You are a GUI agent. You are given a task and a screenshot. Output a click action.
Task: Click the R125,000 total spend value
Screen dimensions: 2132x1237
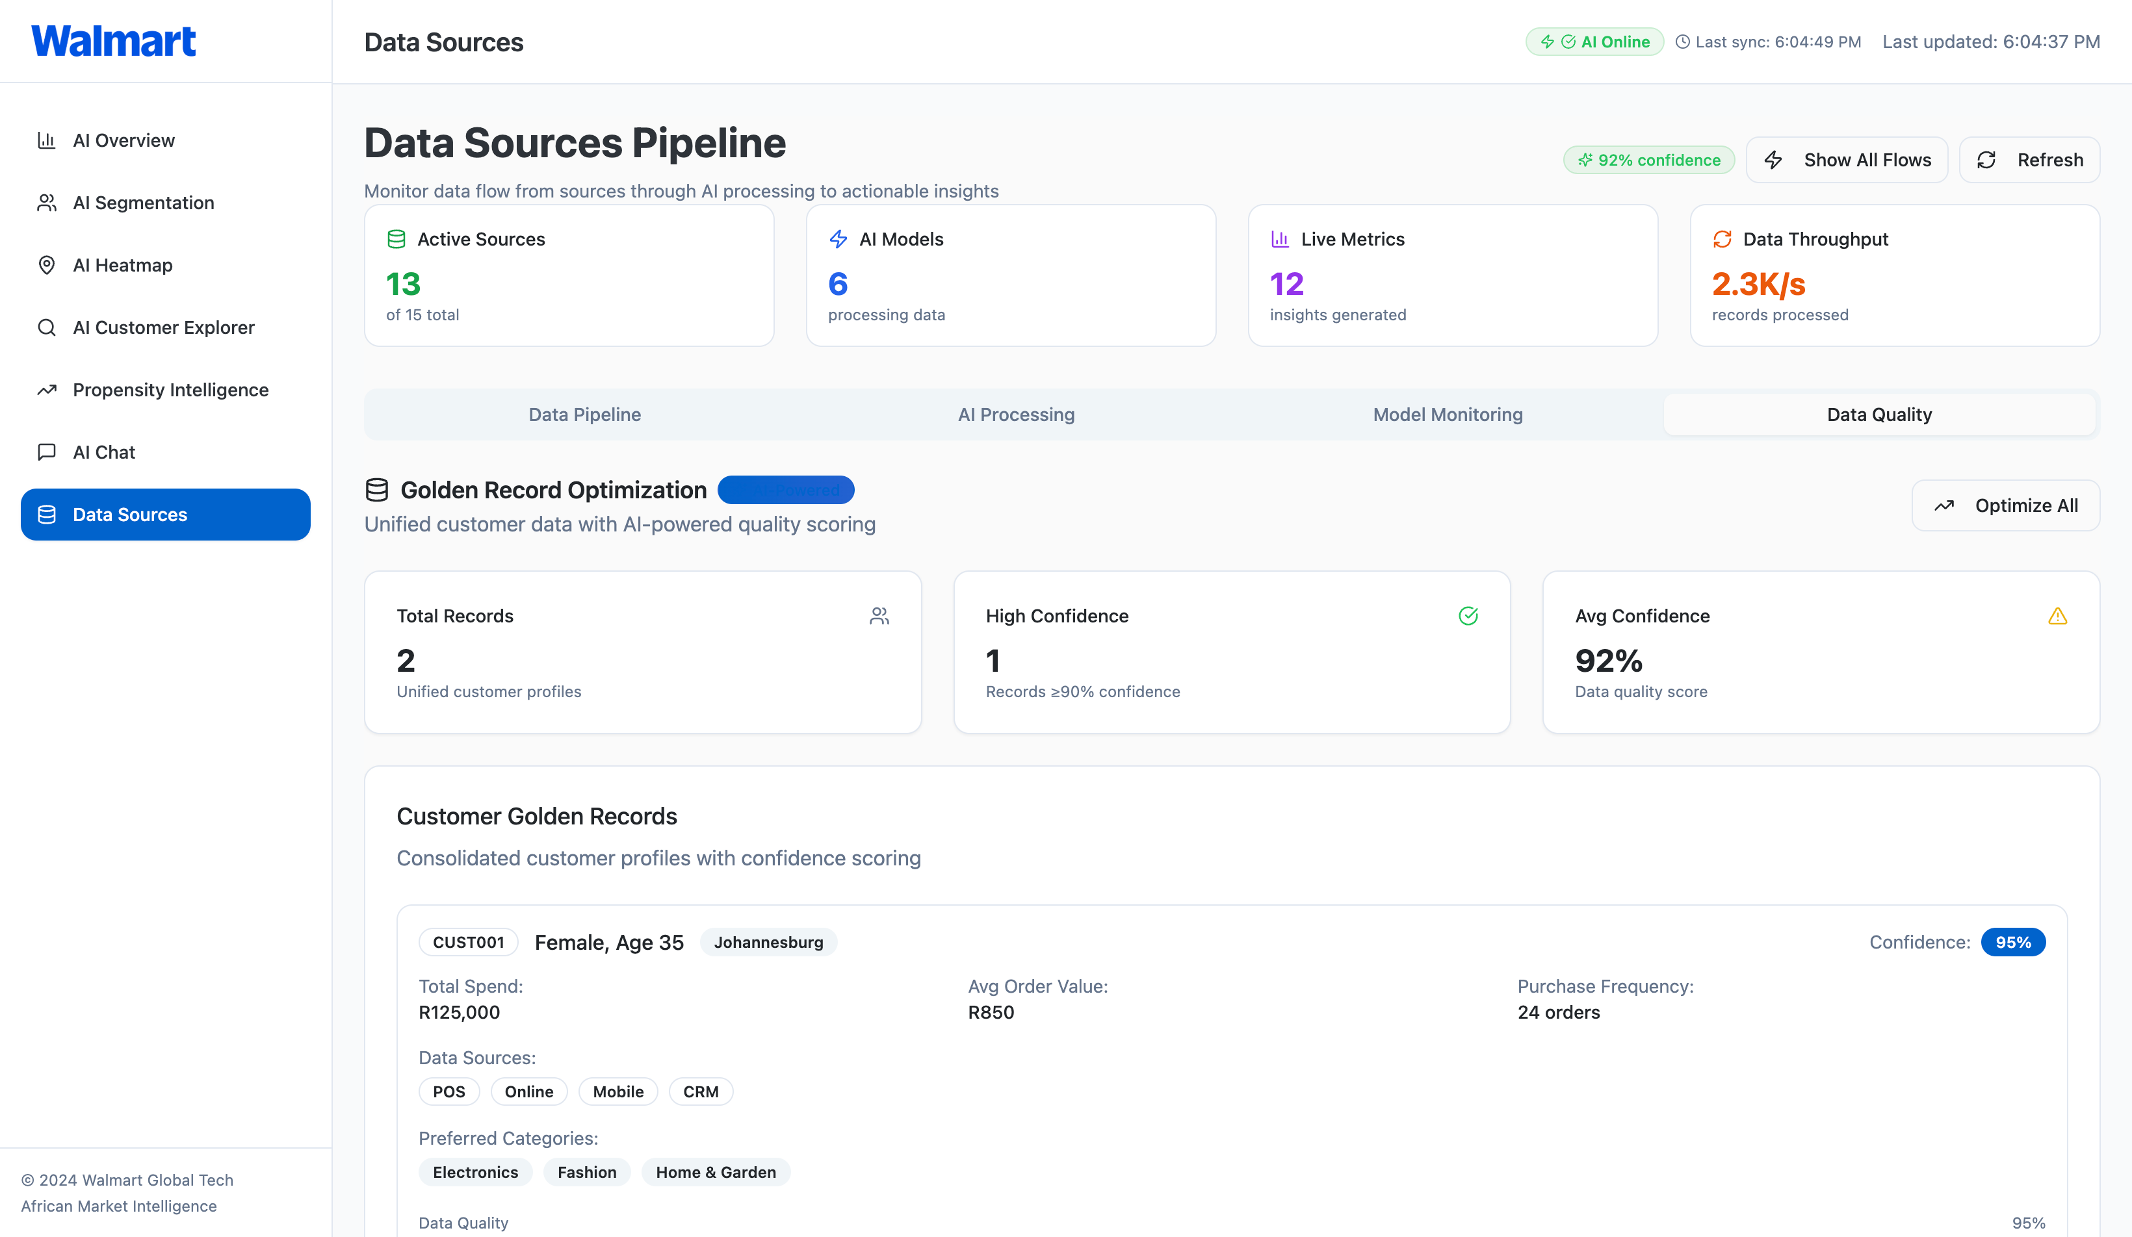coord(460,1012)
